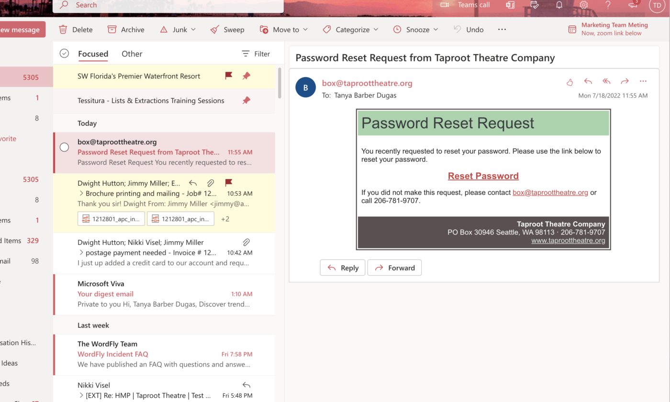Click the New message button
670x402 pixels.
[22, 30]
